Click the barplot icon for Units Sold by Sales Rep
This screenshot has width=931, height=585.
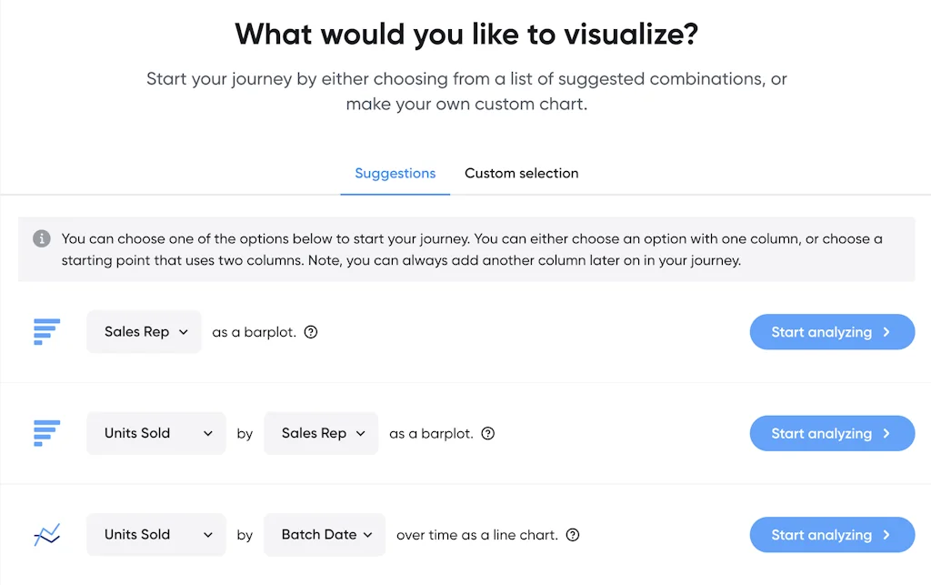coord(46,433)
